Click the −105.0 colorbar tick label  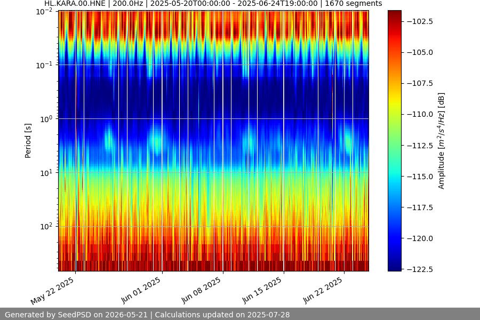[x=420, y=52]
